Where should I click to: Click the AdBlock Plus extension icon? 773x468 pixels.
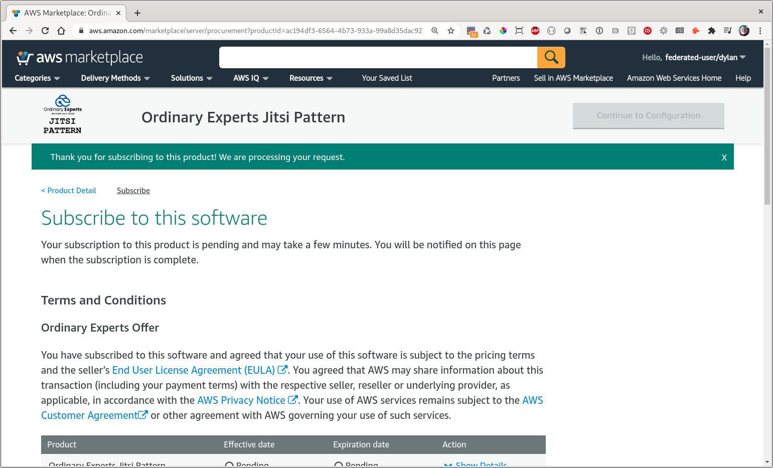535,31
